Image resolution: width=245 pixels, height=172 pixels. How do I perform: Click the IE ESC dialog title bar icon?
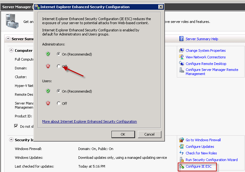[x=37, y=7]
